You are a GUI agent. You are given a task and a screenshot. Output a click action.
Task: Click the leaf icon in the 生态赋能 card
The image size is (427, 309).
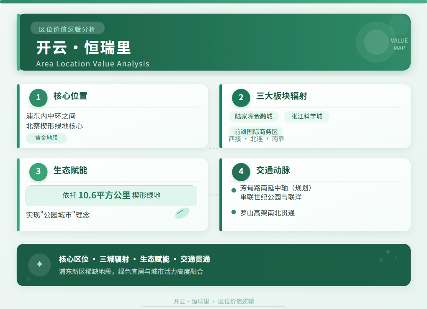[182, 213]
